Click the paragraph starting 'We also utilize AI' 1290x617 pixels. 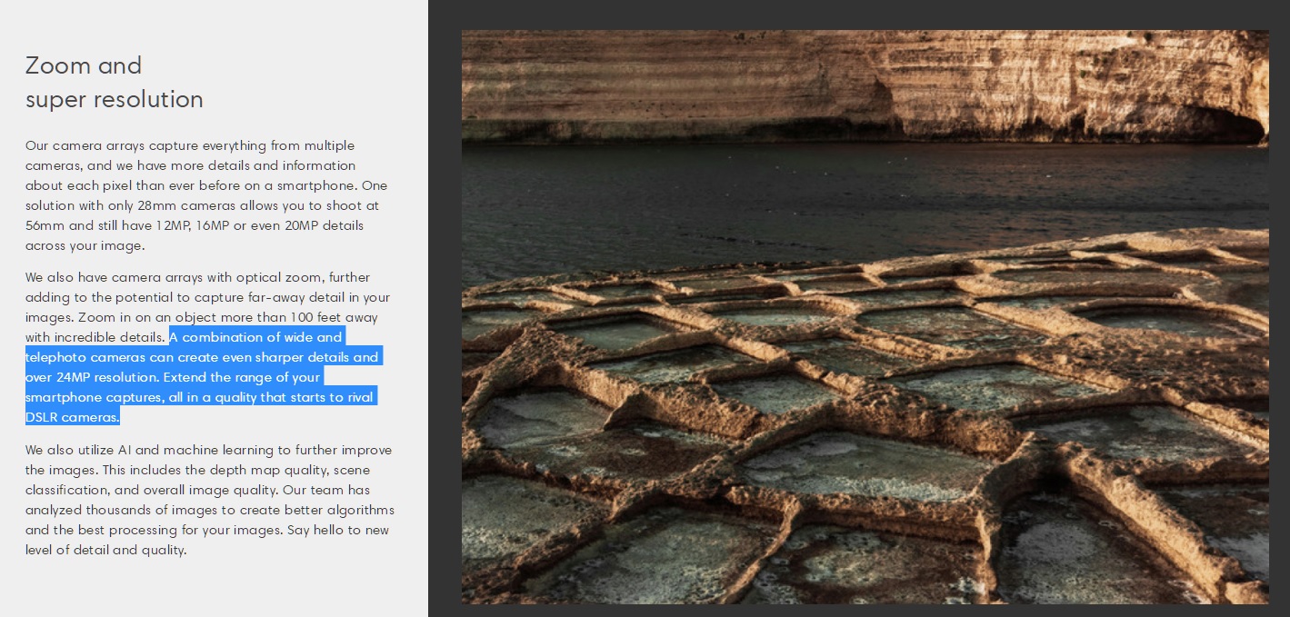click(x=210, y=500)
